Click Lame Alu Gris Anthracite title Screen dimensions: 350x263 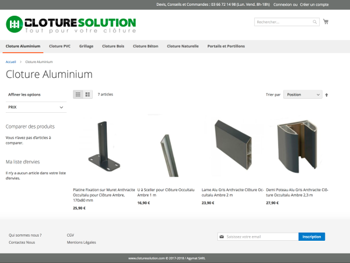click(233, 192)
